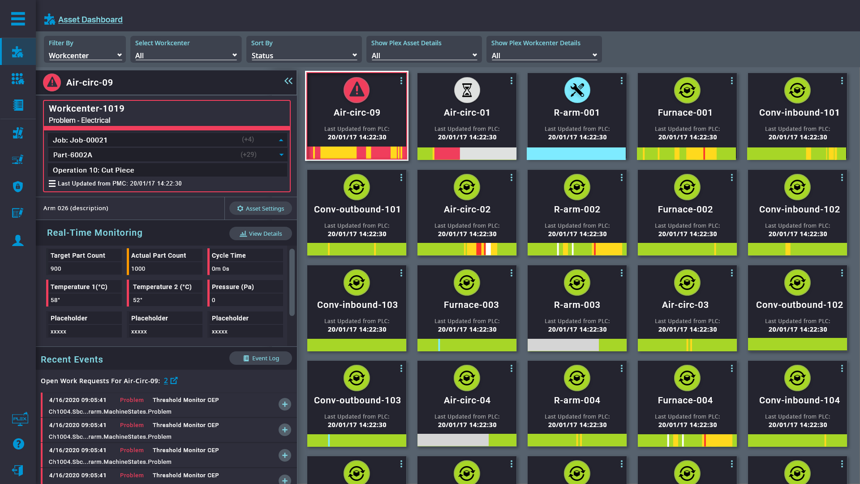Open the help question mark icon
Image resolution: width=860 pixels, height=484 pixels.
(x=18, y=444)
